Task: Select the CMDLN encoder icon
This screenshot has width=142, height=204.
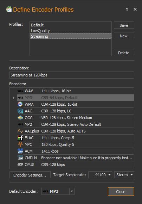Action: pyautogui.click(x=20, y=158)
